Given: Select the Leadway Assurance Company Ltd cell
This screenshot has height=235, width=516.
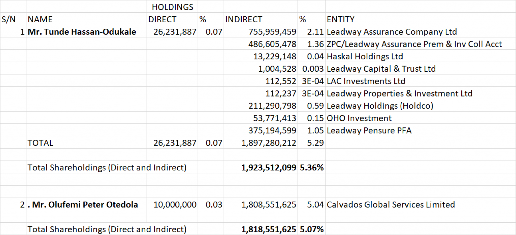Looking at the screenshot, I should click(392, 32).
